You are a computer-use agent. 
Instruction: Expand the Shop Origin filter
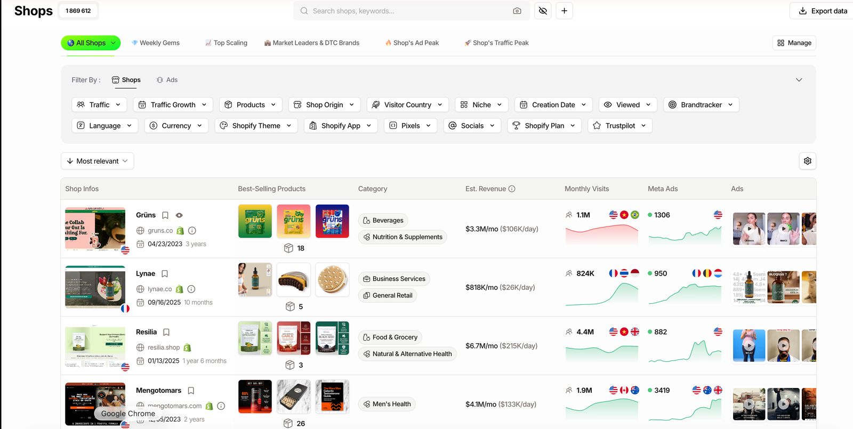(x=324, y=104)
